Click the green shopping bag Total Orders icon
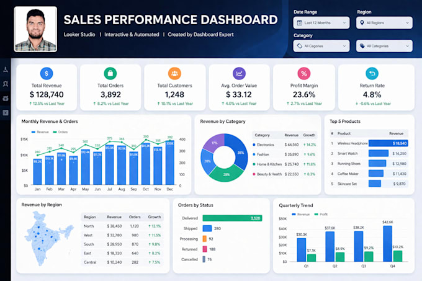 click(x=110, y=73)
